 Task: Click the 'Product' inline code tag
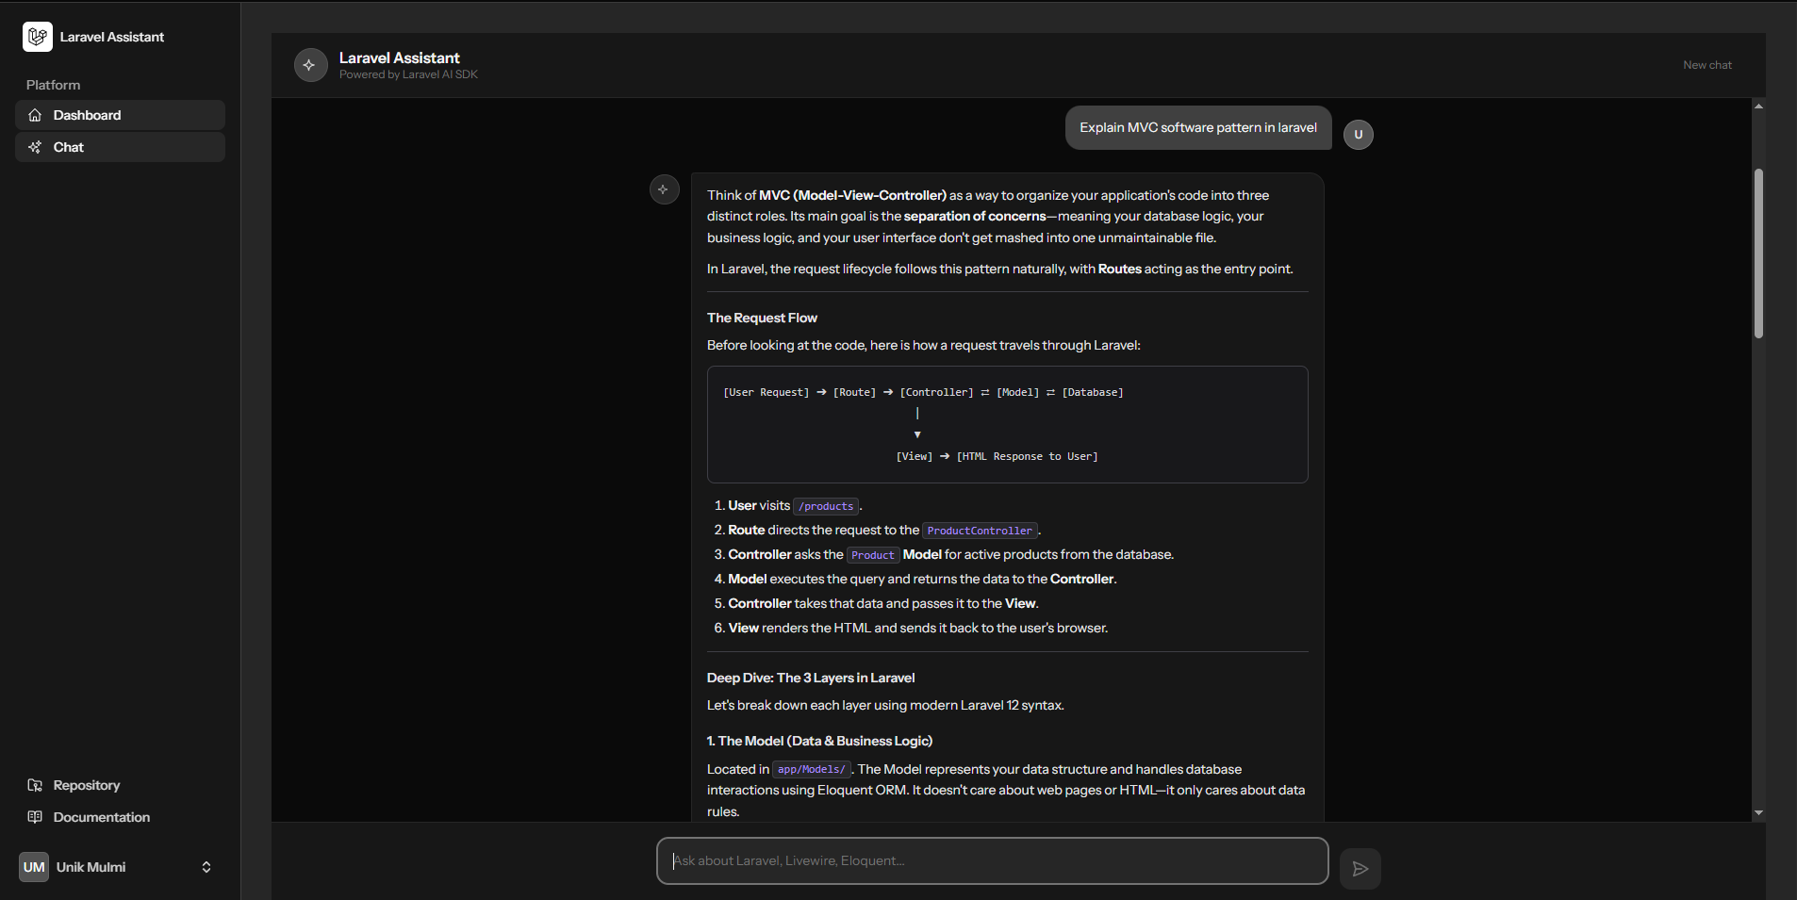pyautogui.click(x=872, y=555)
